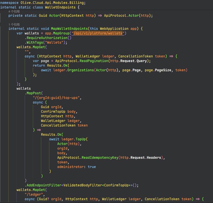This screenshot has height=203, width=213.
Task: Click the AddEndpointFilter method call
Action: click(x=44, y=185)
